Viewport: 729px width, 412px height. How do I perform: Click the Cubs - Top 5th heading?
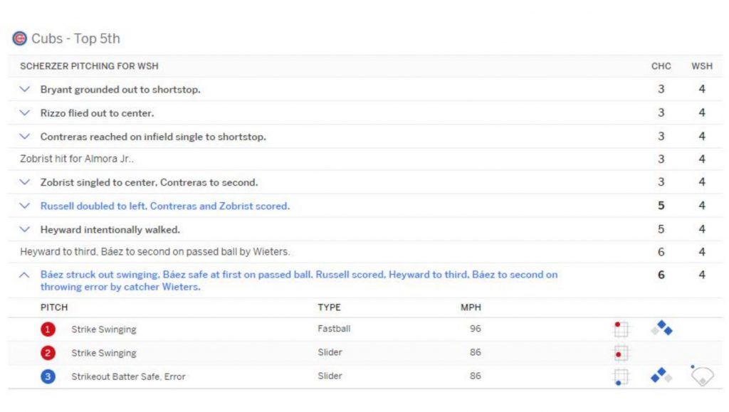tap(75, 38)
